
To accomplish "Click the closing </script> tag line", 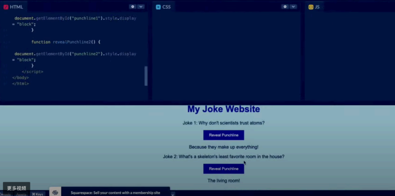I will click(x=32, y=72).
